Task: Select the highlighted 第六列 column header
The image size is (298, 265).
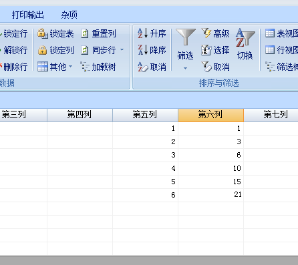Action: point(210,115)
